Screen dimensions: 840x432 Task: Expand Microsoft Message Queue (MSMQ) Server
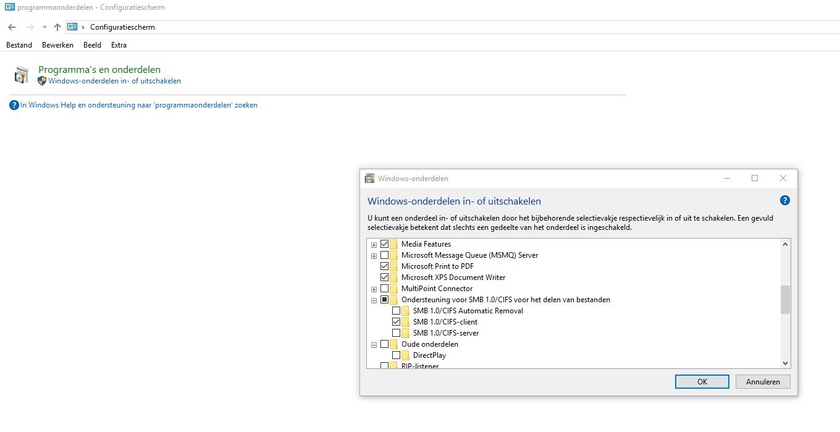coord(374,255)
